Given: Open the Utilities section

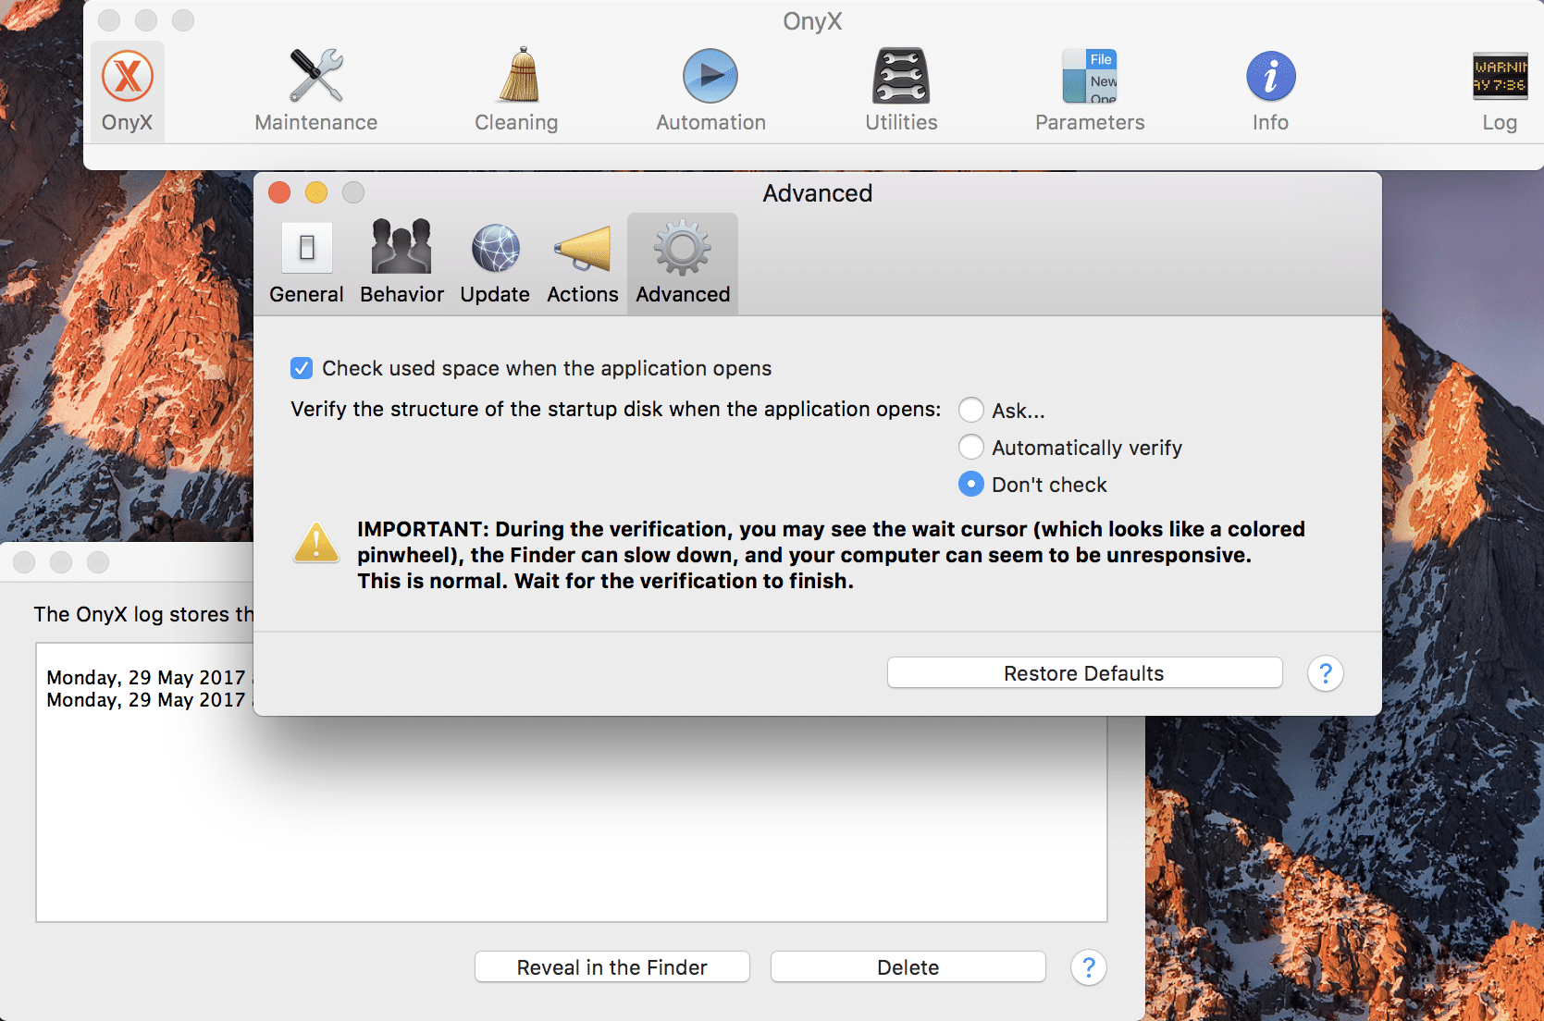Looking at the screenshot, I should click(899, 88).
